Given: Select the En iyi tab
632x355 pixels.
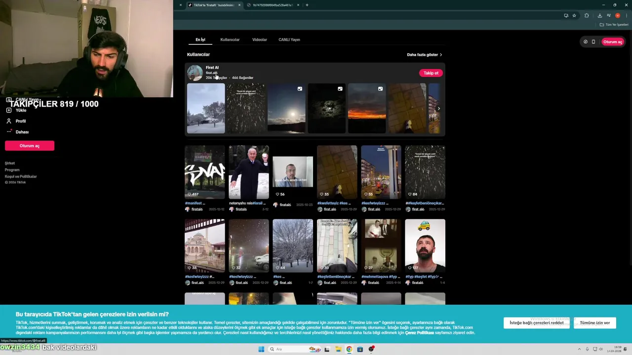Looking at the screenshot, I should (x=200, y=39).
